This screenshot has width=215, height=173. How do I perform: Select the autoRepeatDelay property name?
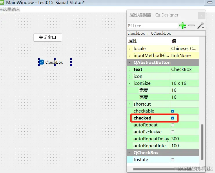151,139
